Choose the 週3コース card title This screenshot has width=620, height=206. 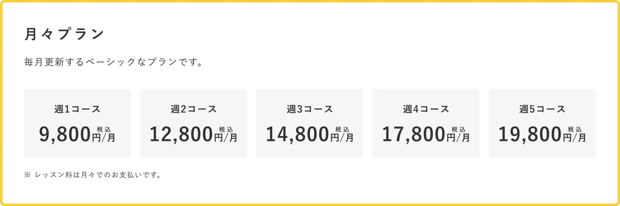coord(310,109)
